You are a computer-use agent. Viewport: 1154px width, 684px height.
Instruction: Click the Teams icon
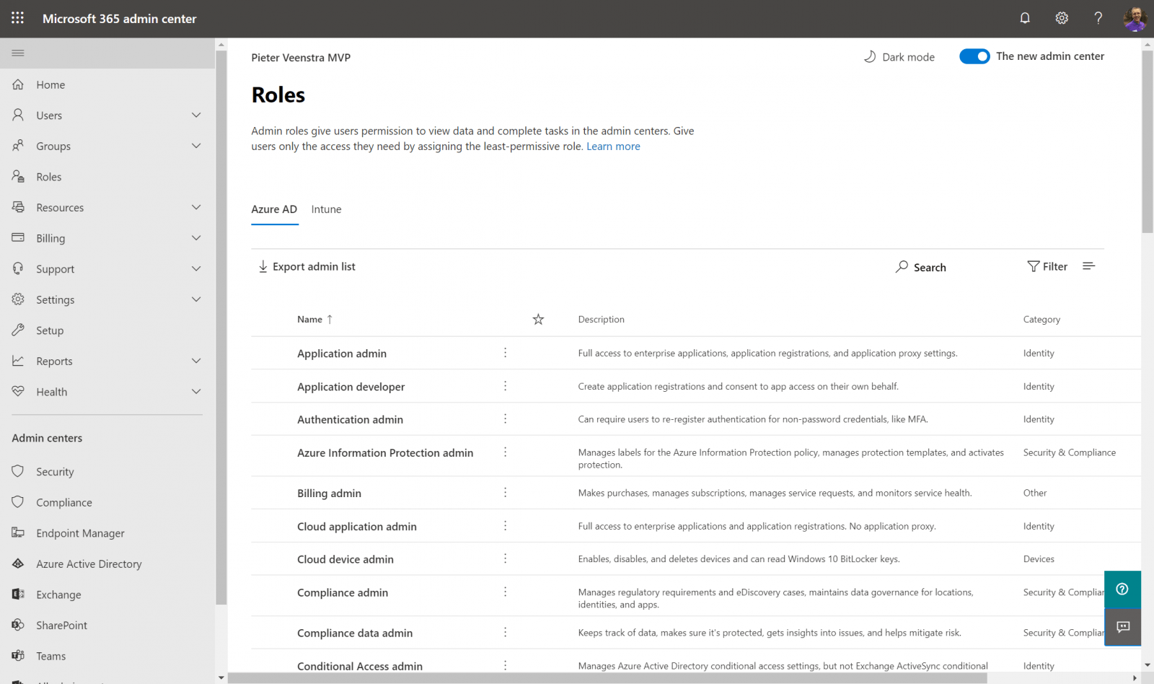click(18, 655)
